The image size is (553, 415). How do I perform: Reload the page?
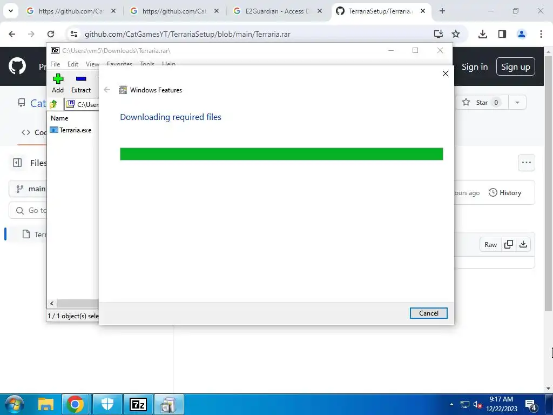[x=51, y=34]
